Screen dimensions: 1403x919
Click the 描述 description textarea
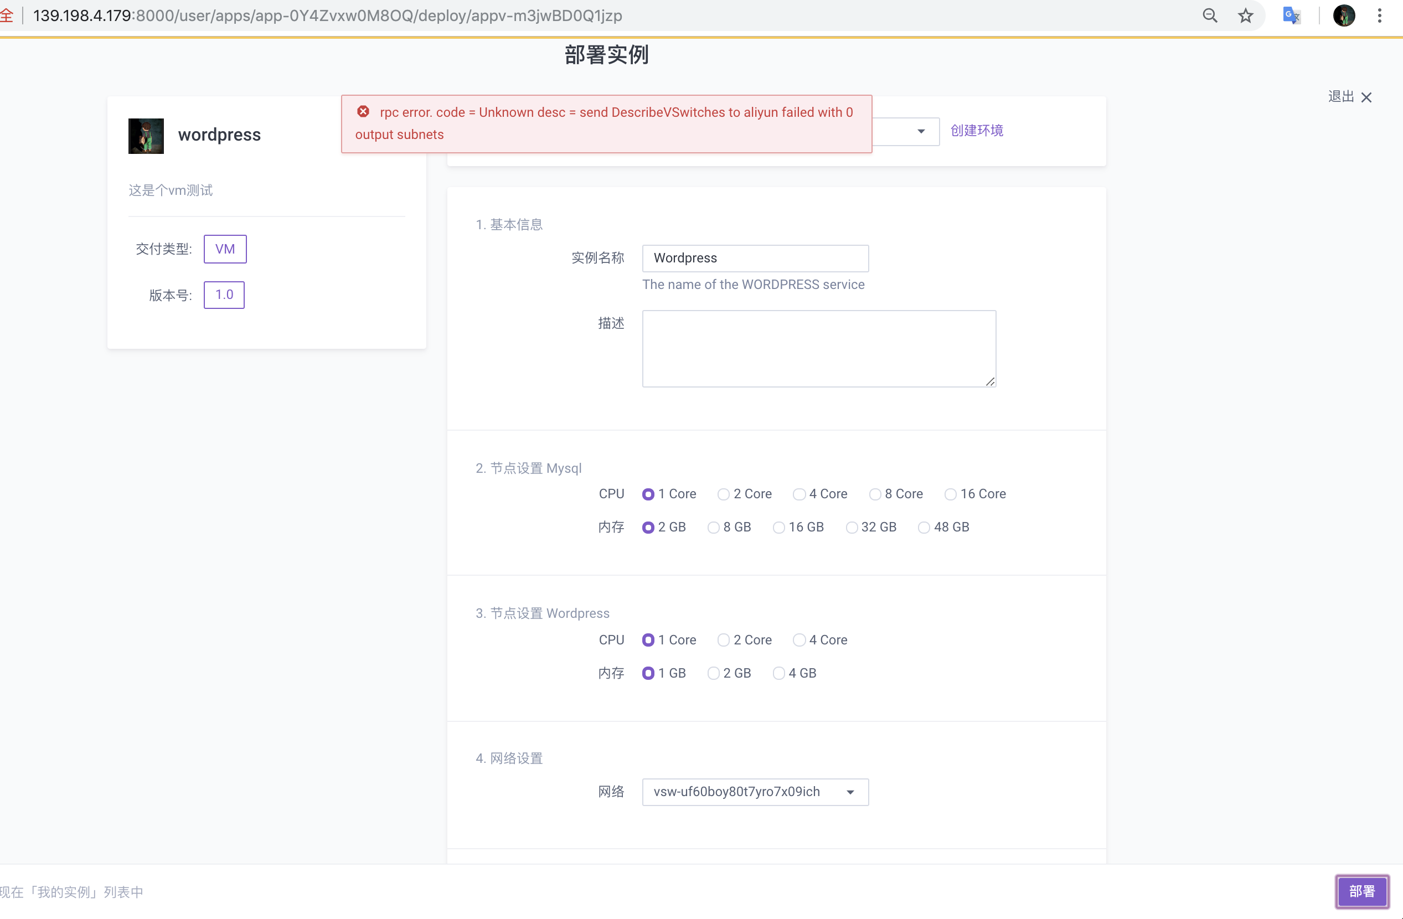pyautogui.click(x=818, y=348)
